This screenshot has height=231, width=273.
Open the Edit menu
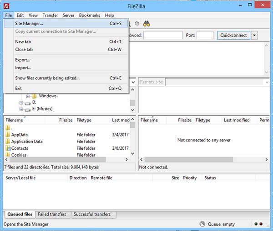(20, 16)
